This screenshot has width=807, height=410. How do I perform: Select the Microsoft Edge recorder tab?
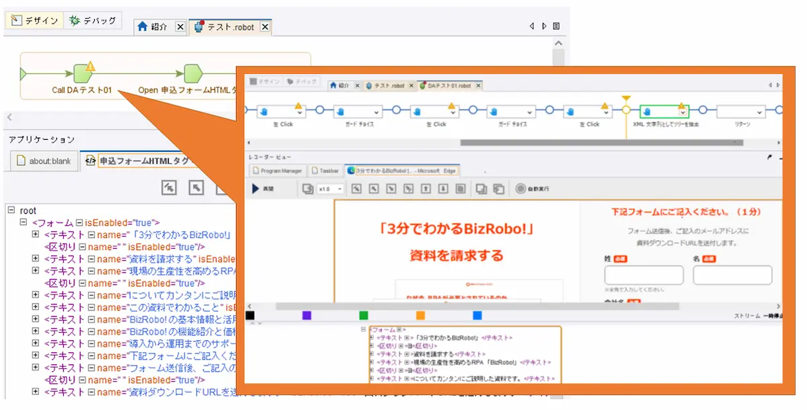point(401,171)
